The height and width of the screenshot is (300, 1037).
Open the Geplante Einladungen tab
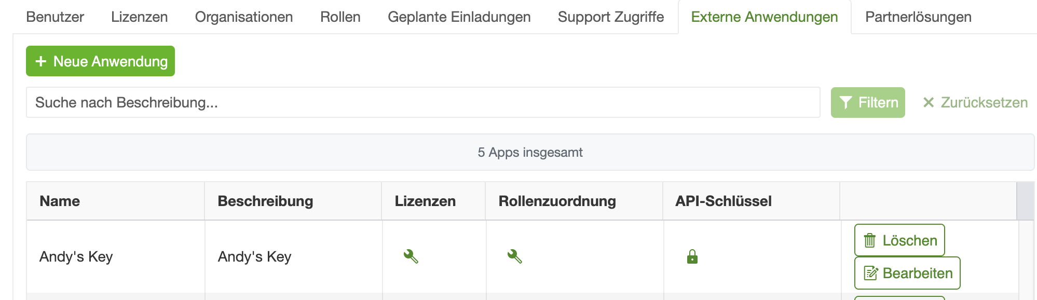point(459,17)
